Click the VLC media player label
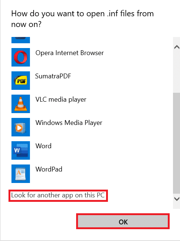This screenshot has height=241, width=180. 61,99
